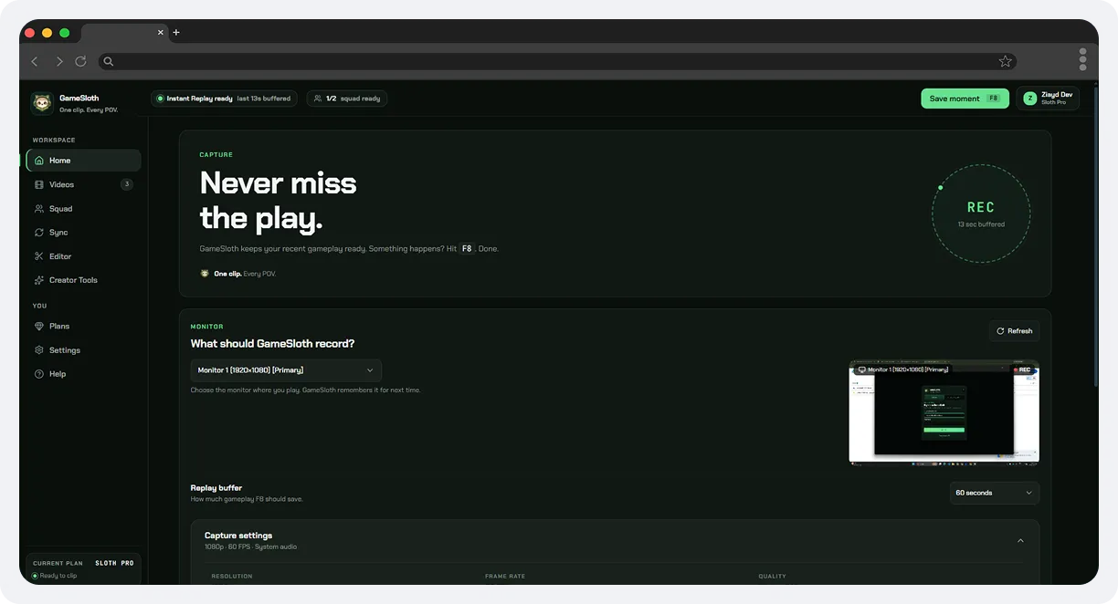1118x604 pixels.
Task: Open the 60 seconds replay buffer dropdown
Action: [995, 493]
